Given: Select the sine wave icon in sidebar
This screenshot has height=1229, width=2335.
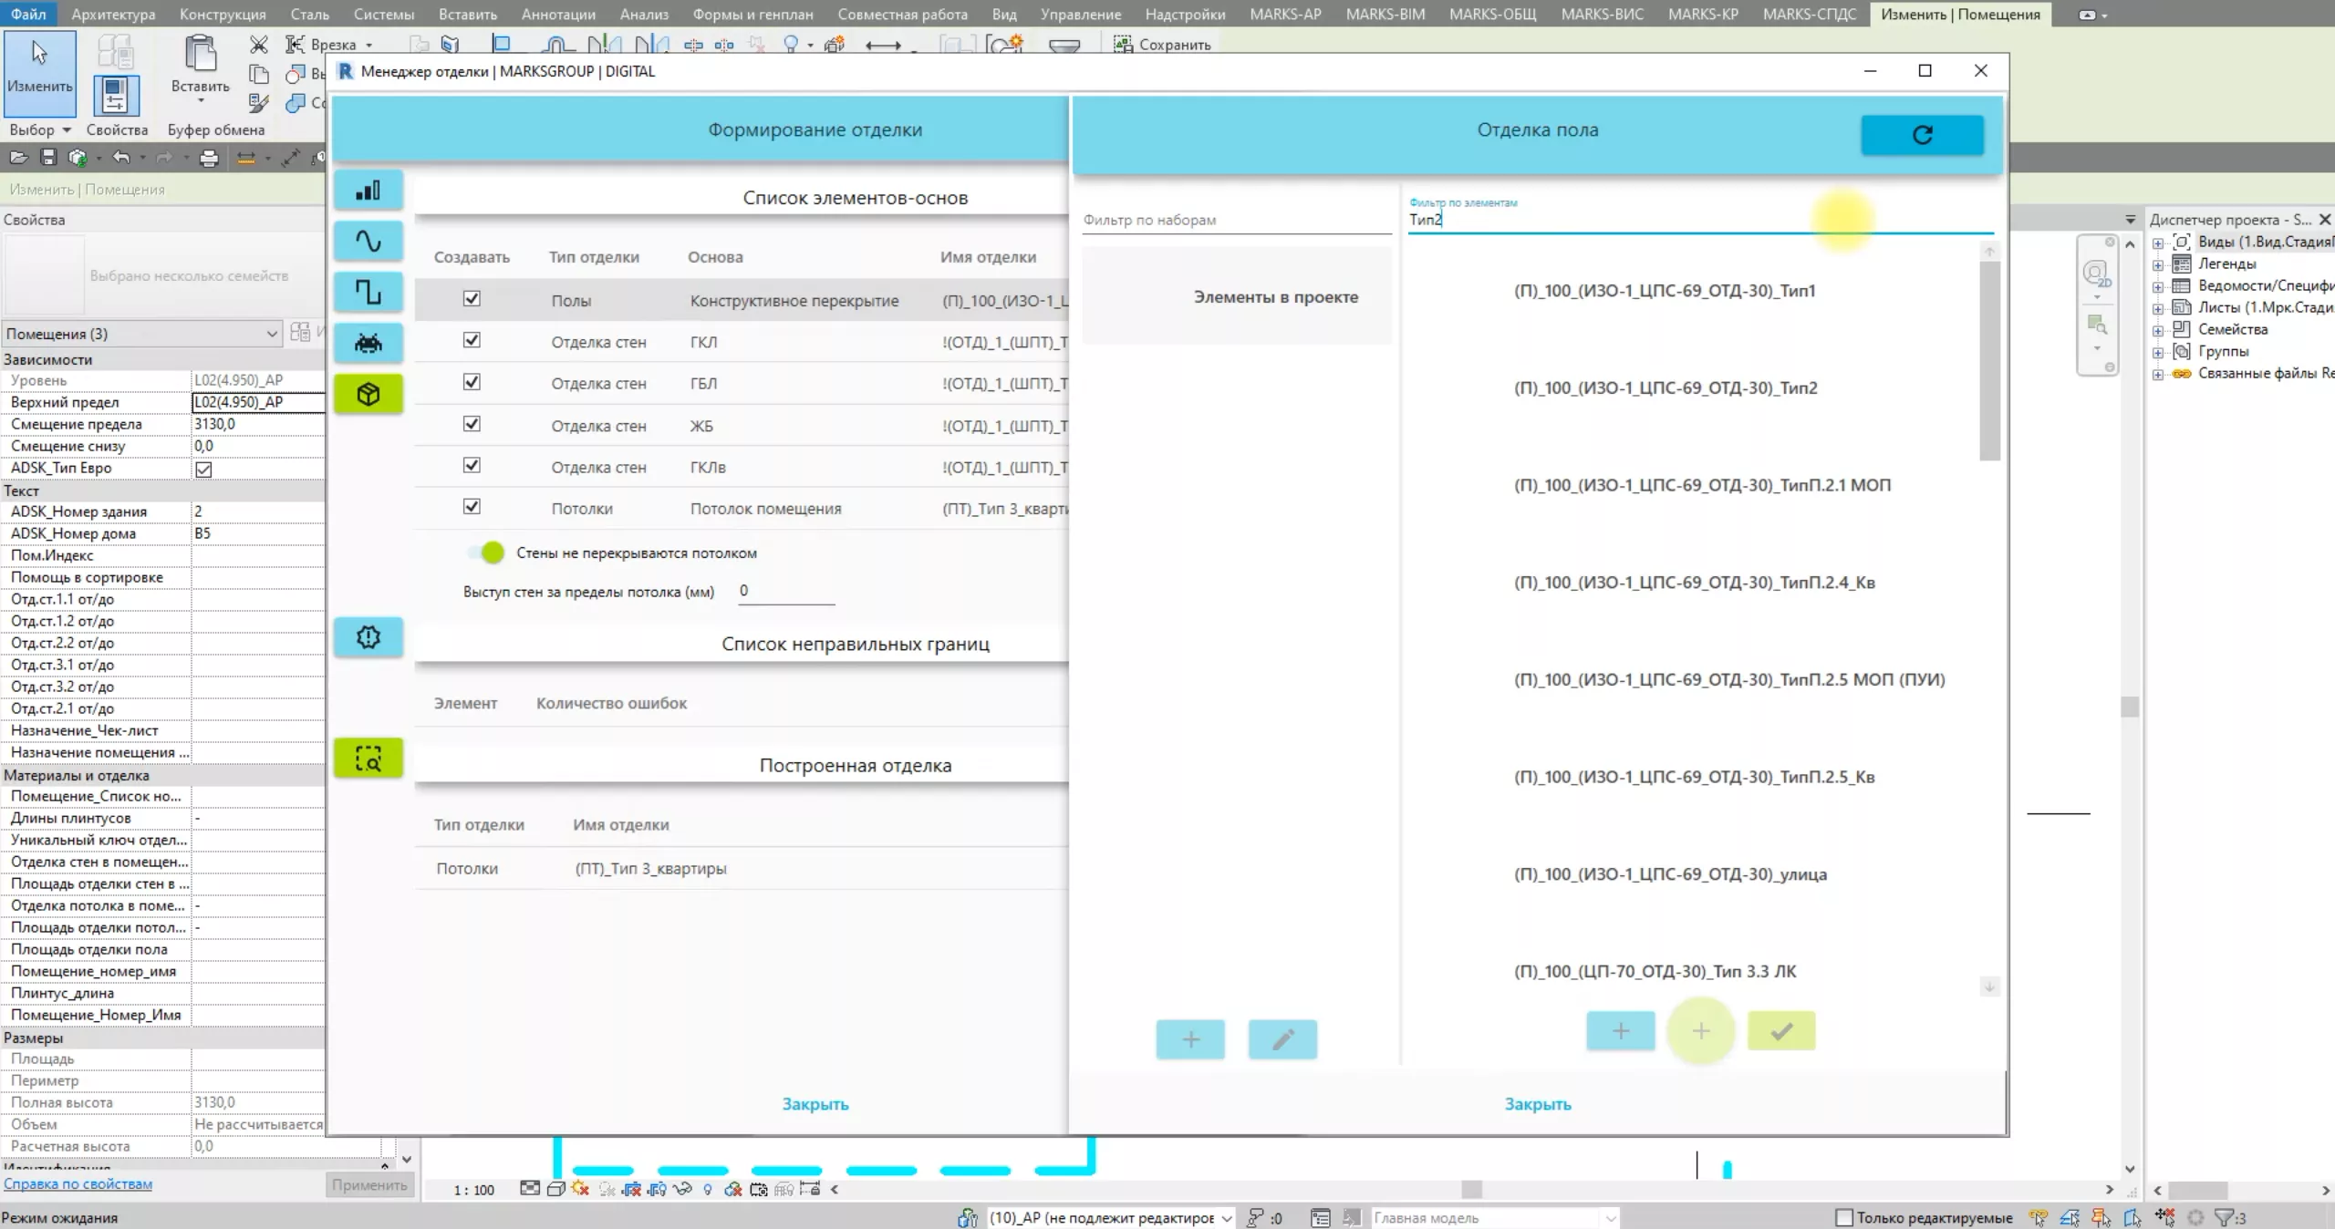Looking at the screenshot, I should tap(368, 241).
